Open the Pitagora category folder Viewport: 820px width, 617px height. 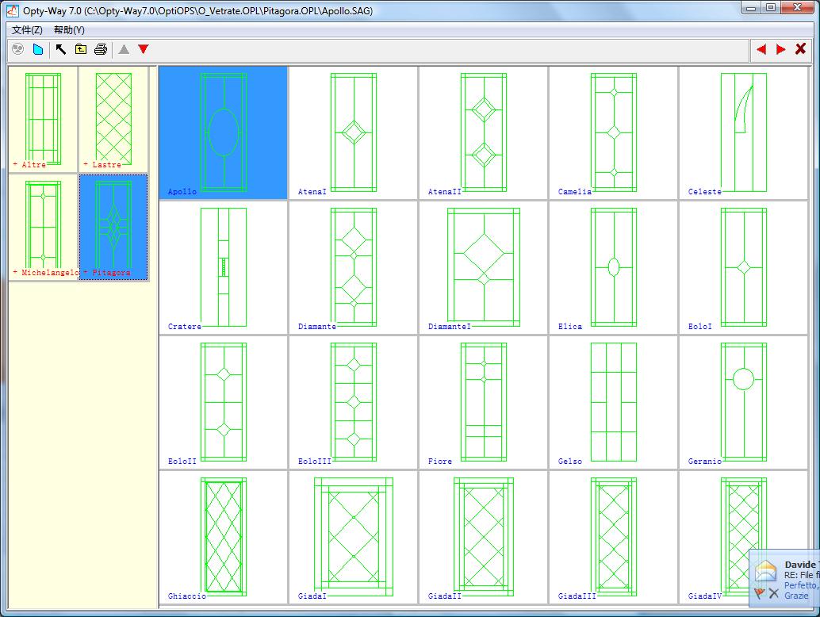click(x=114, y=226)
